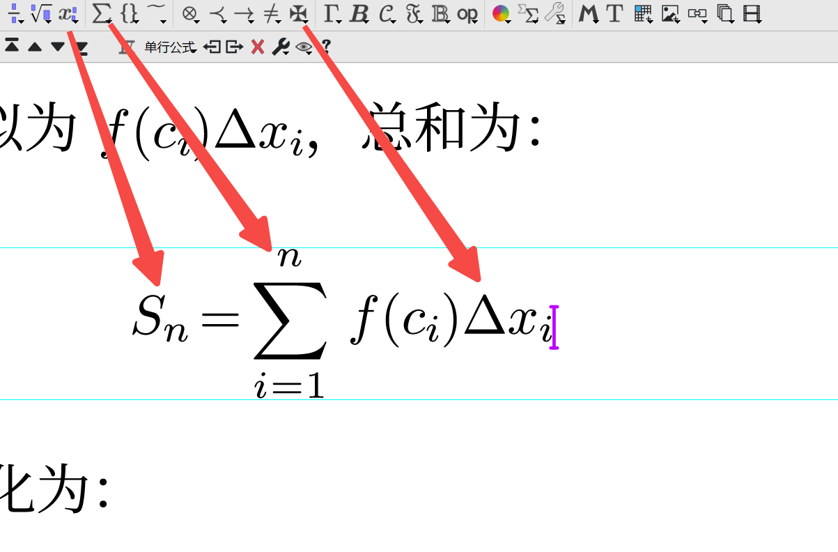Open the circled times binary operator menu

[189, 13]
